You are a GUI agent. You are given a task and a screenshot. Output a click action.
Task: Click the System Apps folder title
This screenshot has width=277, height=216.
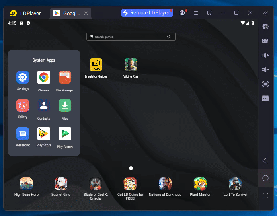point(44,60)
